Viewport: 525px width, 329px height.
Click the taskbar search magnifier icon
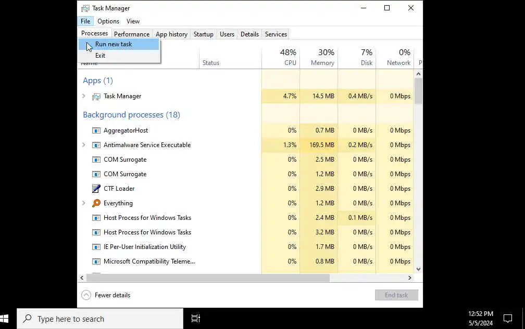tap(28, 319)
